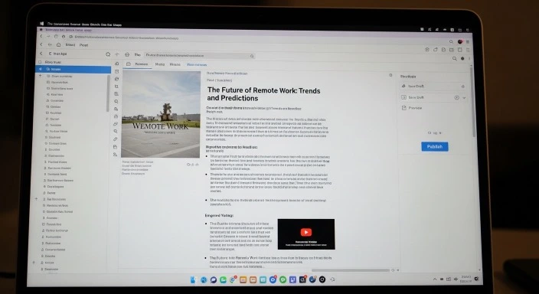Click the printer icon left of the search field
This screenshot has width=539, height=294.
[127, 54]
